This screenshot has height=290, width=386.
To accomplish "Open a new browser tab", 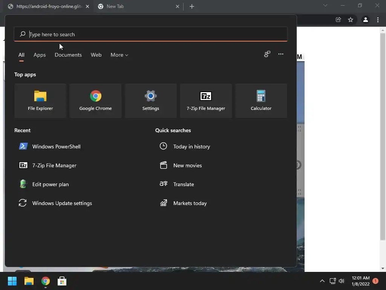I will pos(192,6).
